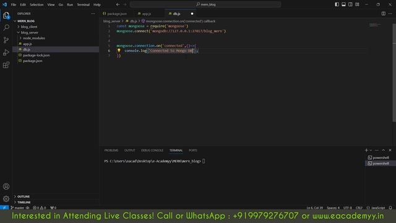Open the Go menu
This screenshot has height=223, width=396.
click(x=61, y=4)
